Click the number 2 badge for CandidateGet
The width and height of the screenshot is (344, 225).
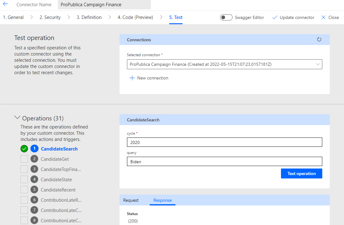(x=34, y=159)
